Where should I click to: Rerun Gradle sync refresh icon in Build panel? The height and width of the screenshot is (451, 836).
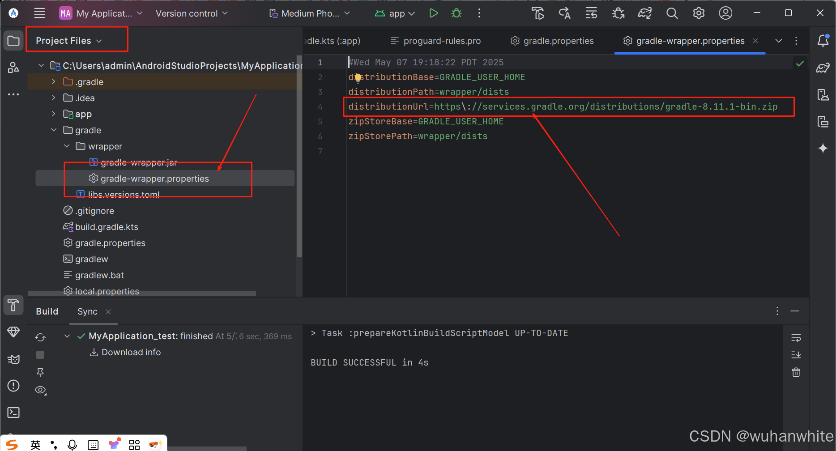(40, 337)
